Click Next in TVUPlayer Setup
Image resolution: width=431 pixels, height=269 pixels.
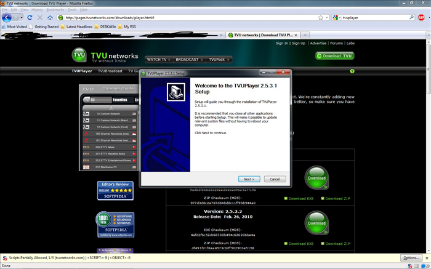coord(249,179)
